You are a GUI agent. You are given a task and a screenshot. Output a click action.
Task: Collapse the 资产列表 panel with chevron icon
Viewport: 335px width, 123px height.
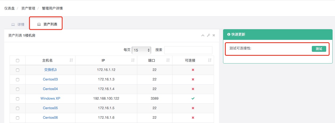(x=203, y=35)
